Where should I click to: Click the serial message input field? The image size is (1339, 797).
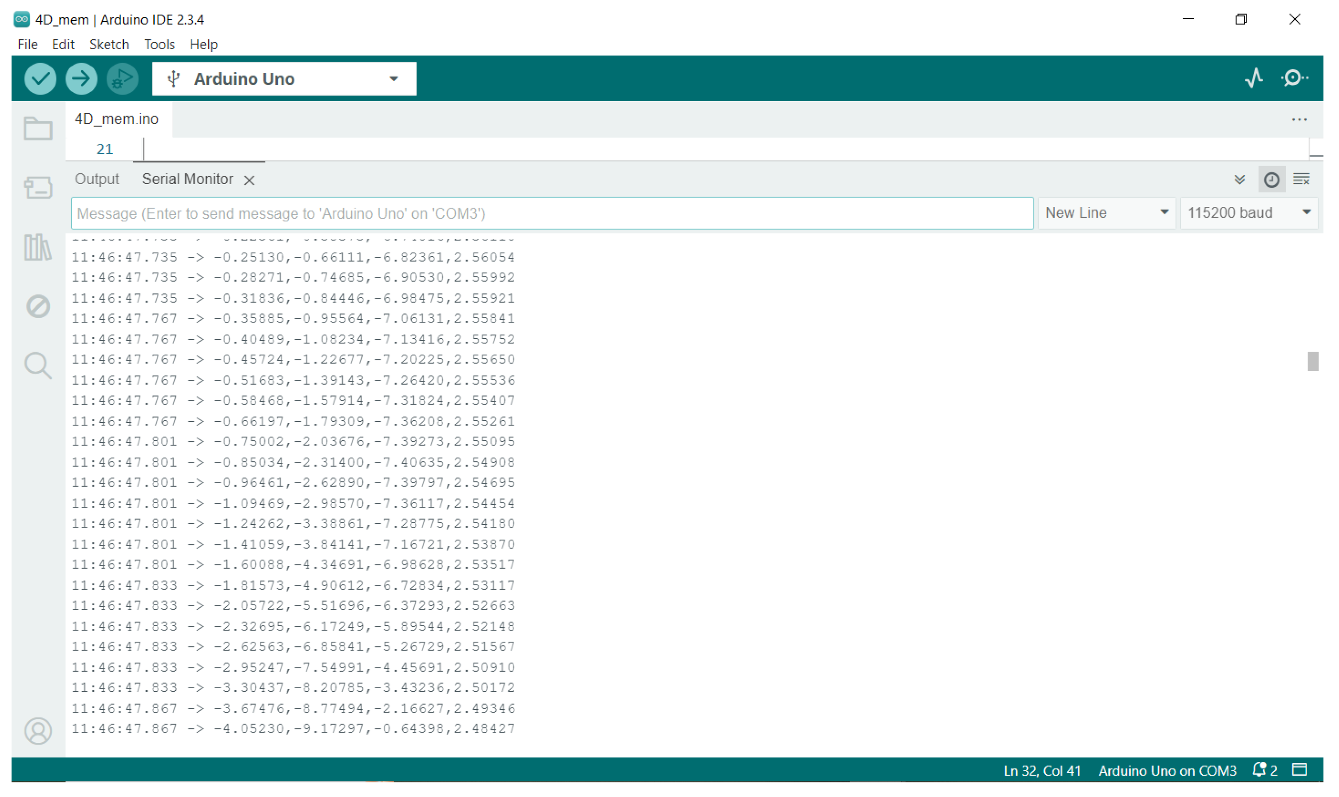pyautogui.click(x=552, y=213)
